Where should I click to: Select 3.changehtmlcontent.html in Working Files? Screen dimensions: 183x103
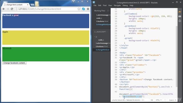[x=103, y=25]
